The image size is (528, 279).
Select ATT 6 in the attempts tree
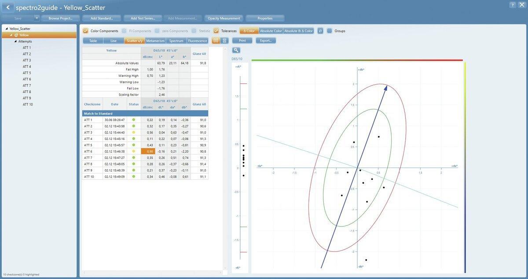point(27,79)
